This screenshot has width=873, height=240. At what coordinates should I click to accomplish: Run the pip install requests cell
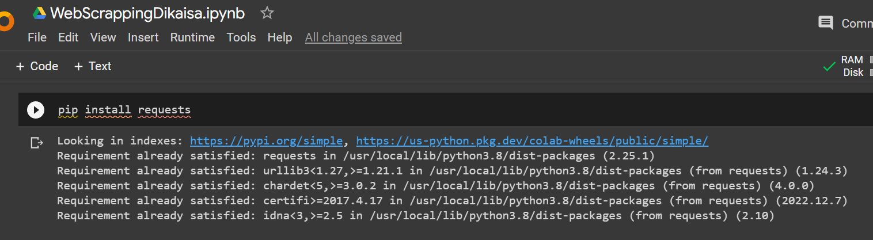36,110
